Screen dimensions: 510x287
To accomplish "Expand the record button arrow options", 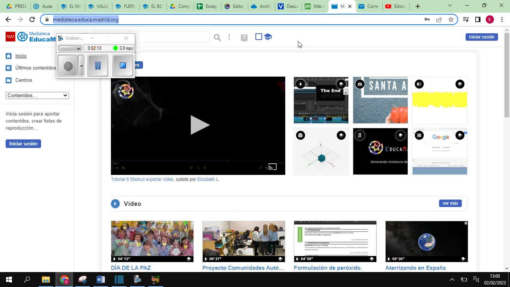I will click(81, 66).
